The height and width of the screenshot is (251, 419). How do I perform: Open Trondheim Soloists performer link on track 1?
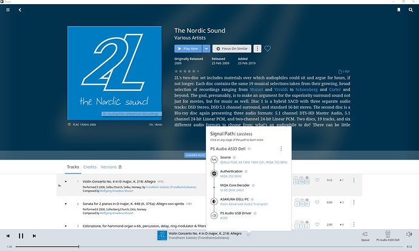pyautogui.click(x=171, y=187)
